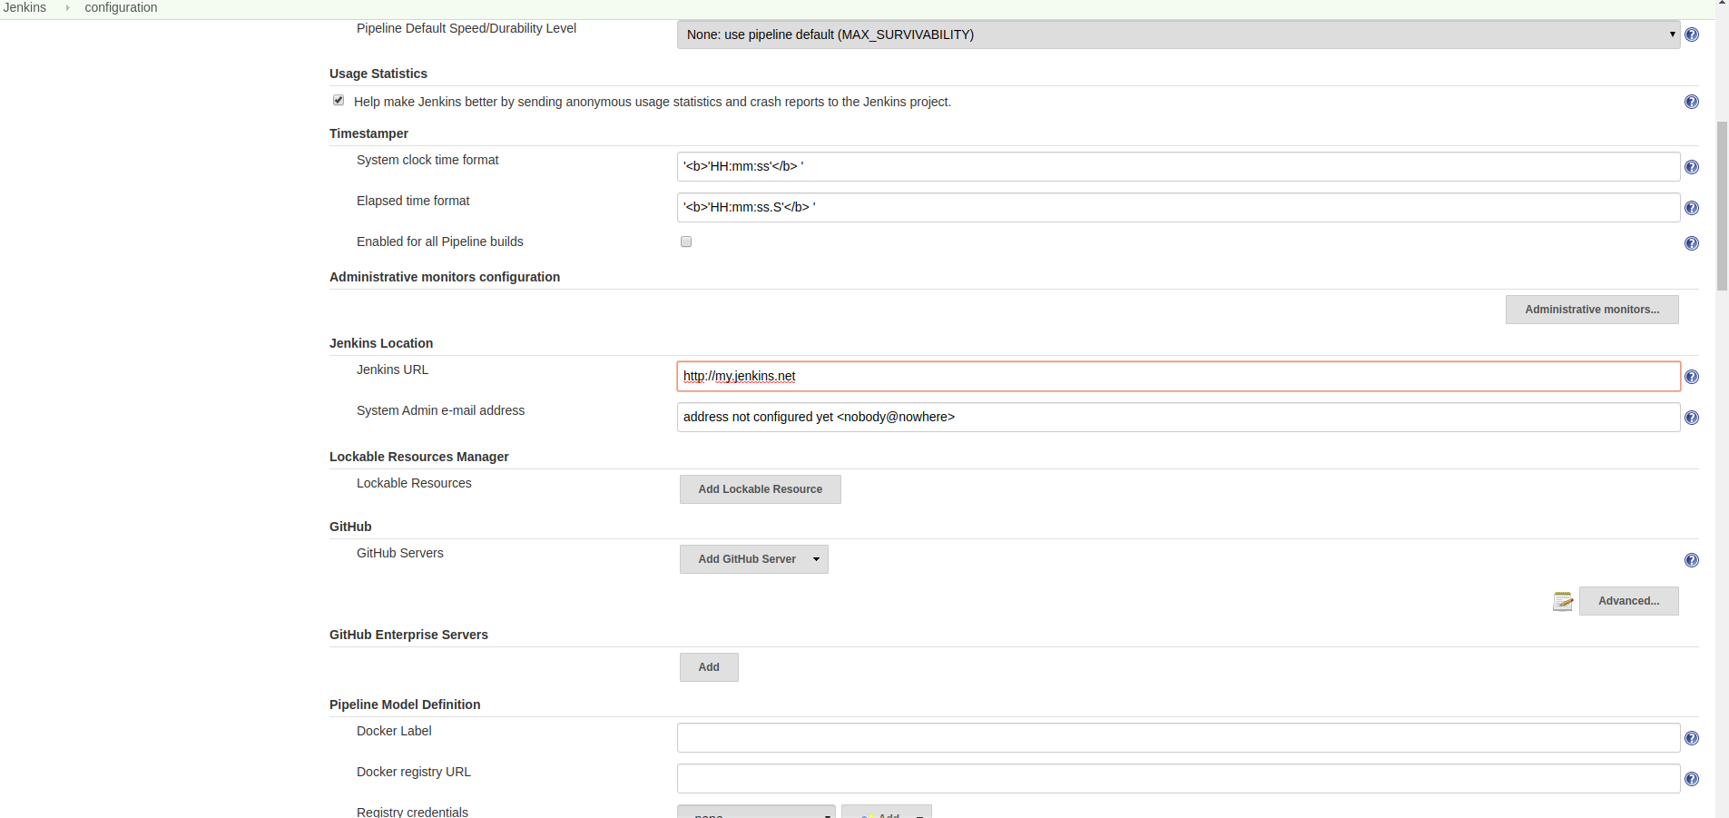Open the Registry credentials selector
This screenshot has height=818, width=1729.
click(x=756, y=813)
